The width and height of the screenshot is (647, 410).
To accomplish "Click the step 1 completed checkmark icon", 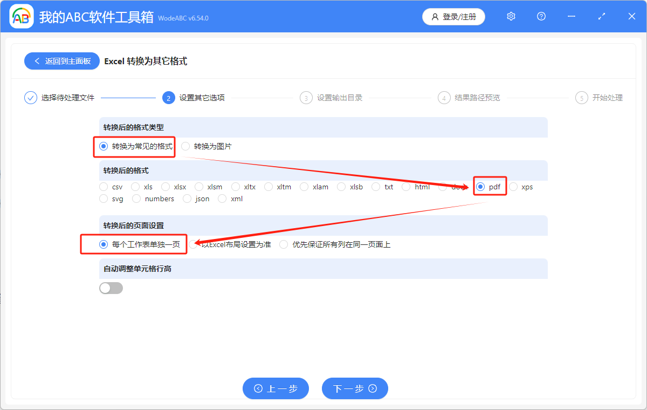I will point(30,98).
